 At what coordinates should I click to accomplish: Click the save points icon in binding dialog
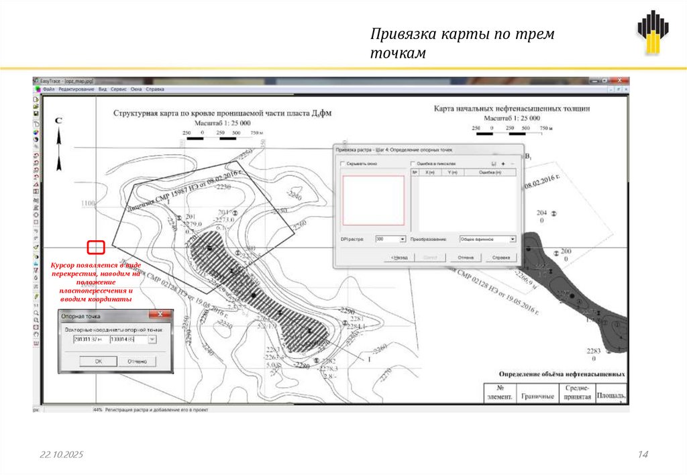494,164
